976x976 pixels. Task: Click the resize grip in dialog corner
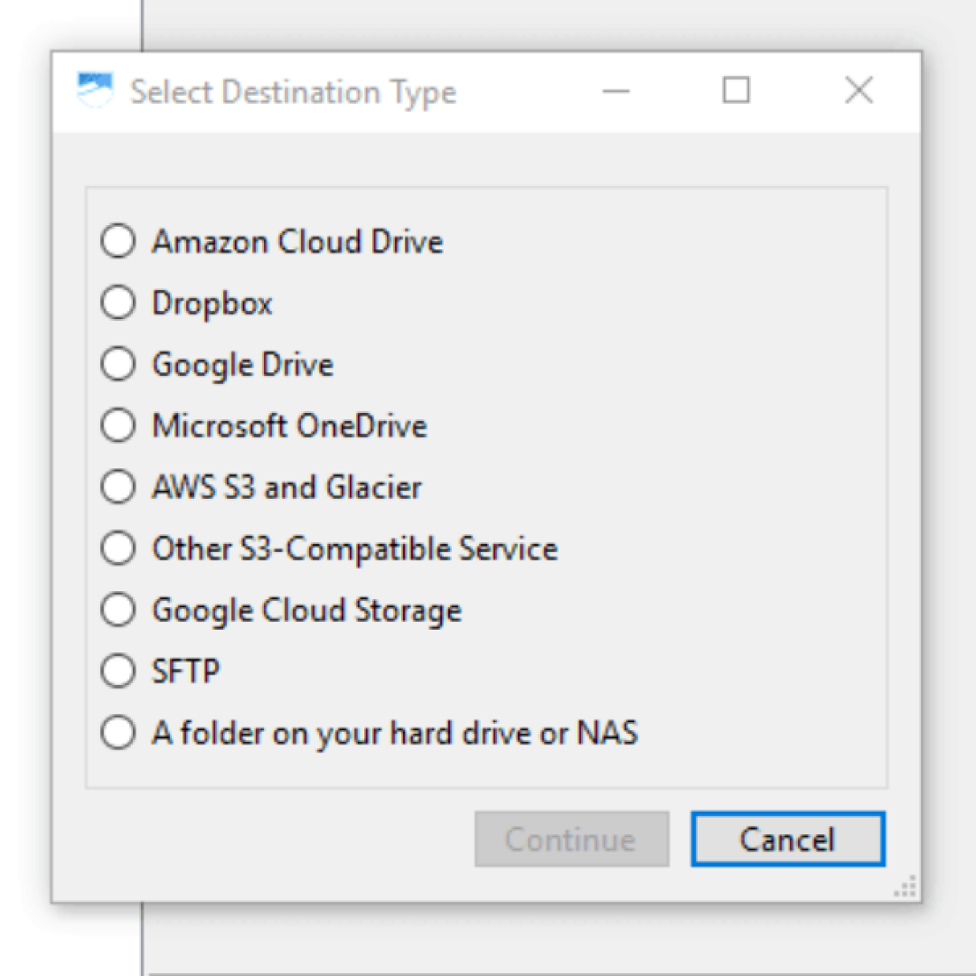coord(906,887)
